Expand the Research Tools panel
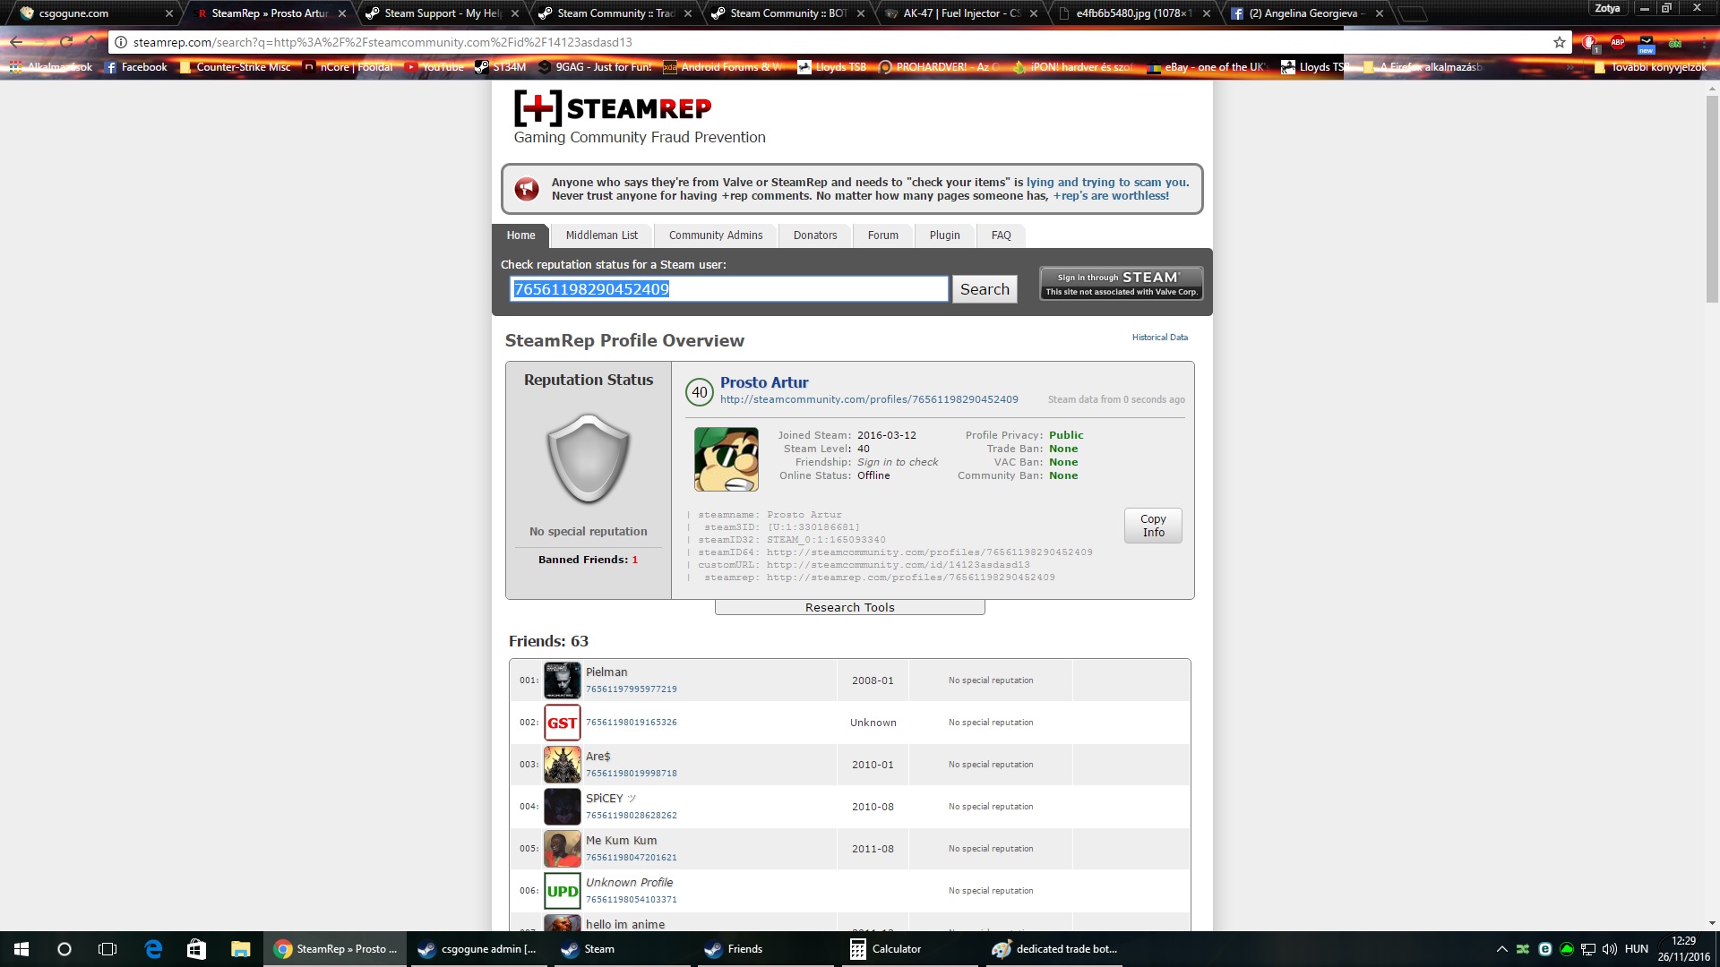Image resolution: width=1720 pixels, height=967 pixels. click(x=849, y=607)
